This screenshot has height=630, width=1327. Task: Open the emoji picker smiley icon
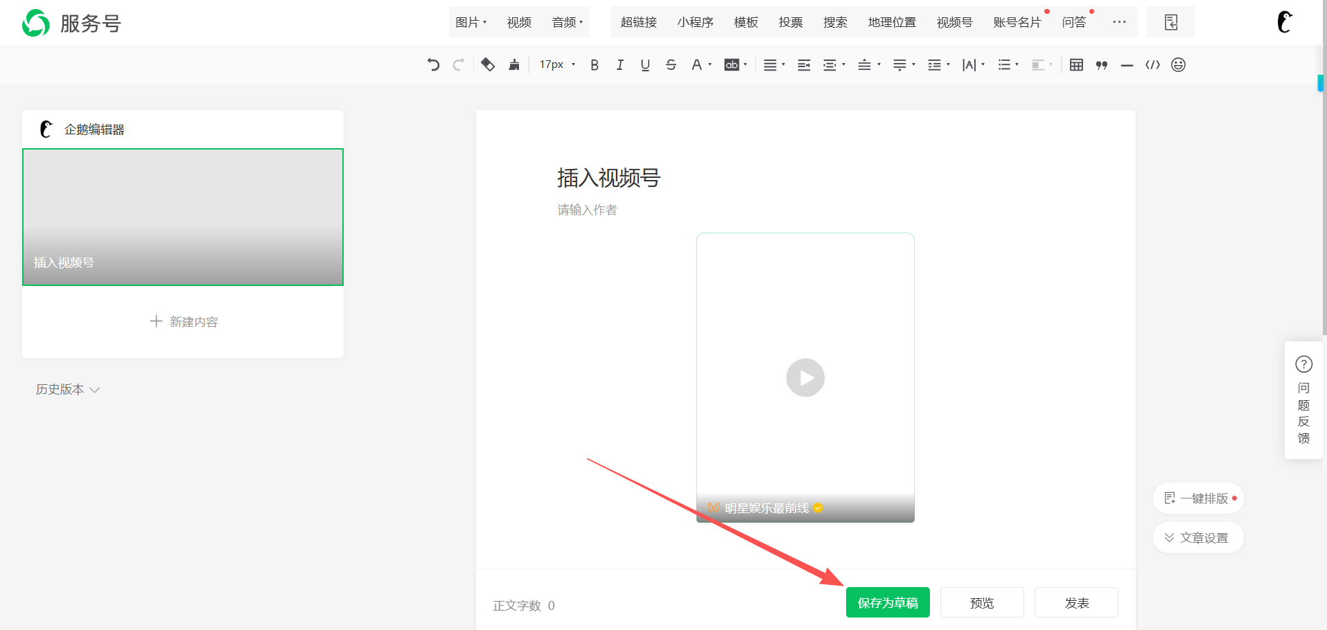coord(1178,65)
